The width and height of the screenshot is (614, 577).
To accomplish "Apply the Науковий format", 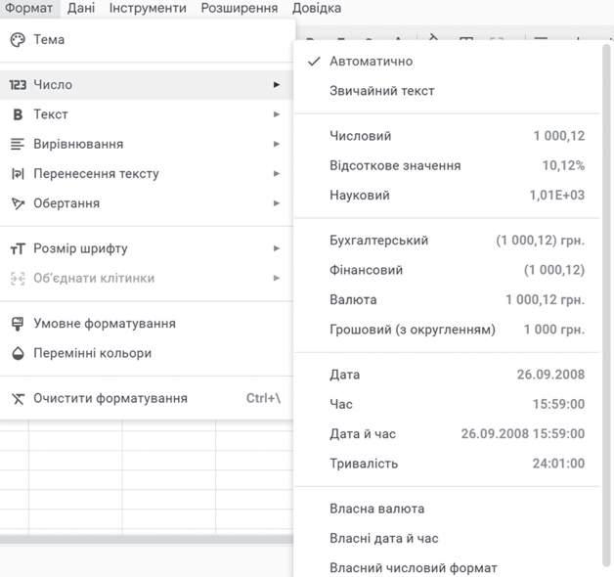I will (x=447, y=195).
